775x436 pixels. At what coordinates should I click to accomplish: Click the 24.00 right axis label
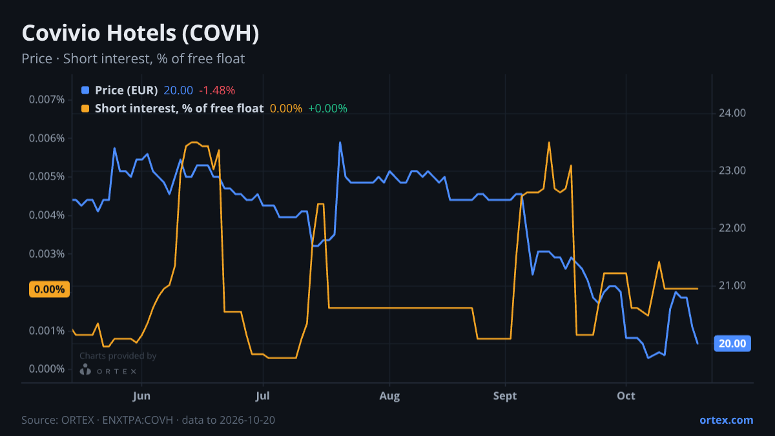point(732,113)
